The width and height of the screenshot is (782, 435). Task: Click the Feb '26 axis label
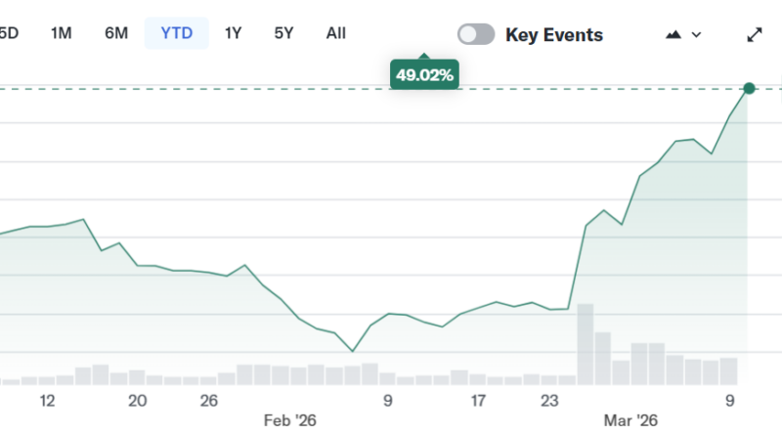[291, 419]
